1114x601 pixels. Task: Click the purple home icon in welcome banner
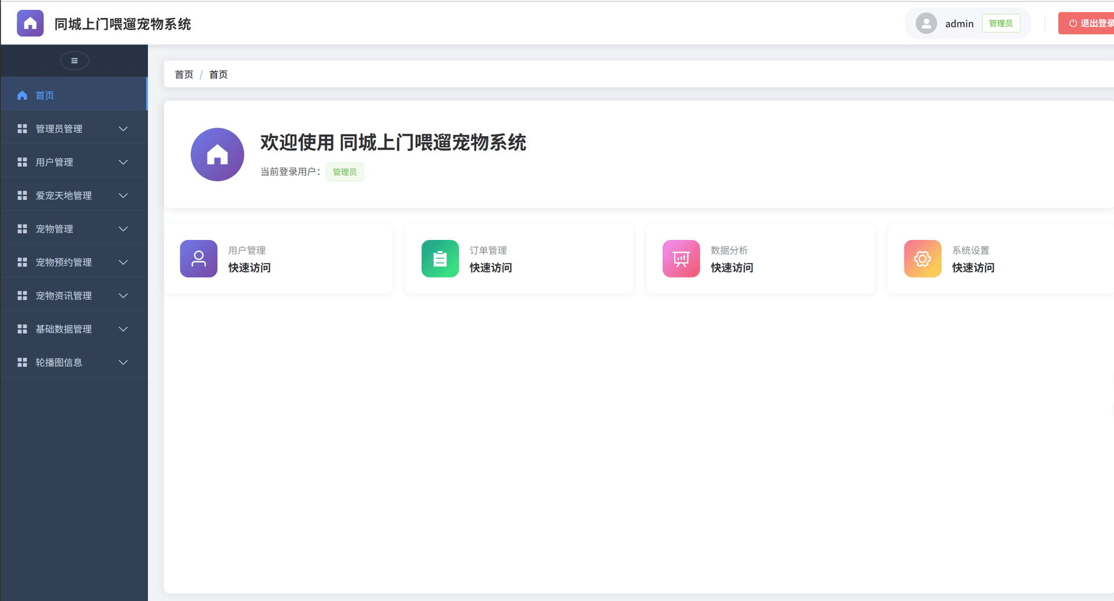[217, 154]
